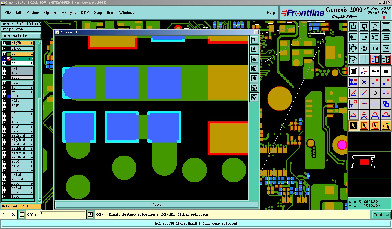This screenshot has width=392, height=229.
Task: Click the XY coordinate input field
Action: click(x=62, y=215)
